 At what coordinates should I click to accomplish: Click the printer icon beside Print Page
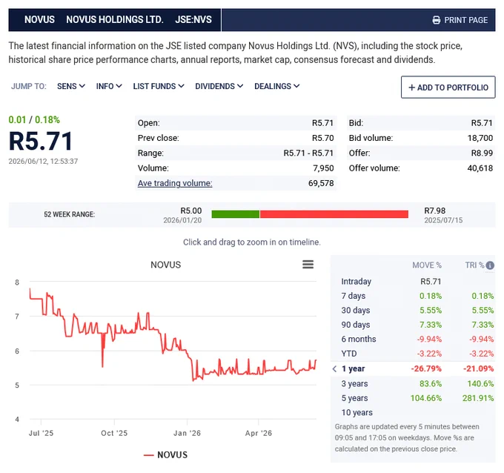point(436,20)
